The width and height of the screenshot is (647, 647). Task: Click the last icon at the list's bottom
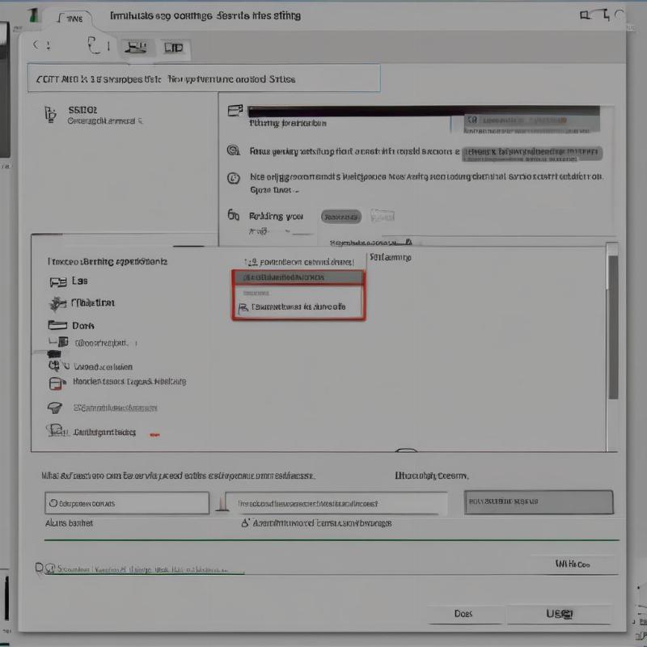pos(56,432)
